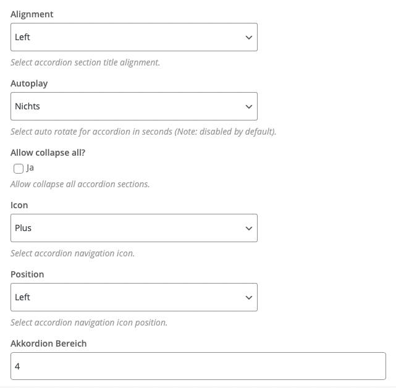This screenshot has width=396, height=388.
Task: Click the "Select accordion navigation icon position" hint
Action: [89, 323]
